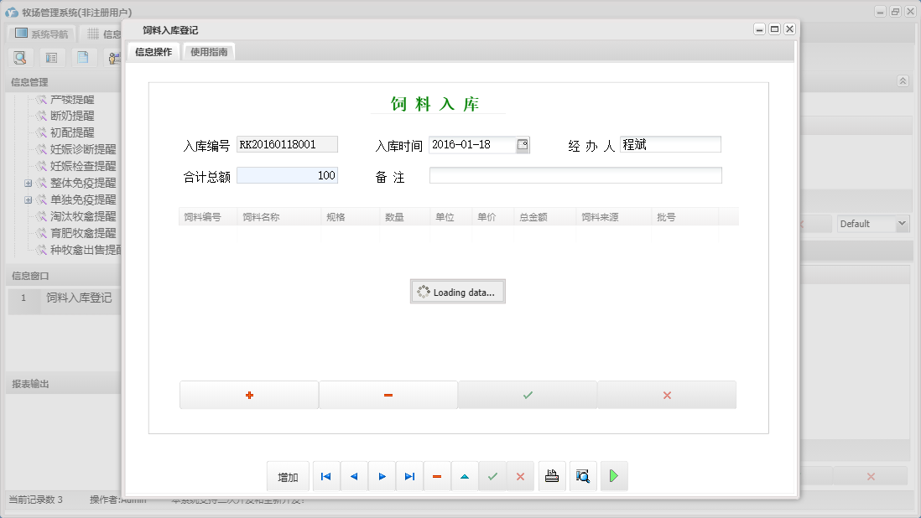
Task: Go to the previous record
Action: pyautogui.click(x=354, y=476)
